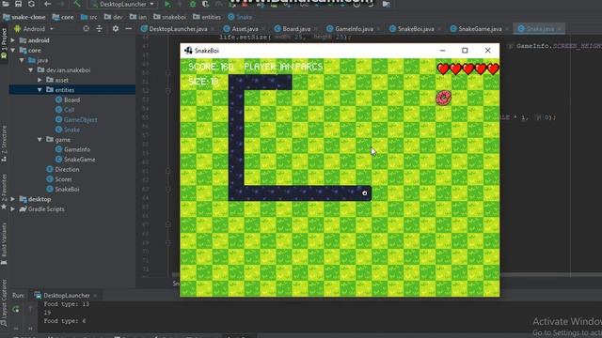
Task: Select the Cell class in project tree
Action: coord(65,110)
